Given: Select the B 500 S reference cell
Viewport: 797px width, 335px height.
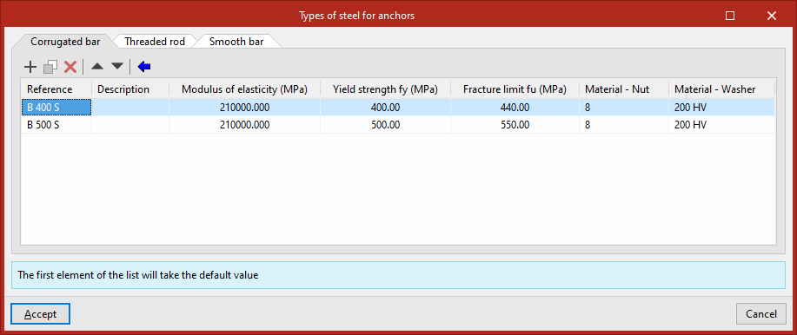Looking at the screenshot, I should click(56, 124).
